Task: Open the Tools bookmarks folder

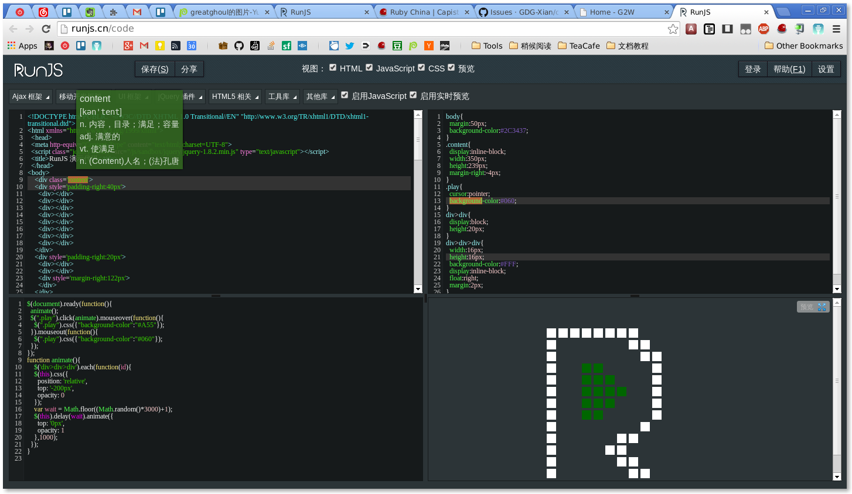Action: point(487,46)
